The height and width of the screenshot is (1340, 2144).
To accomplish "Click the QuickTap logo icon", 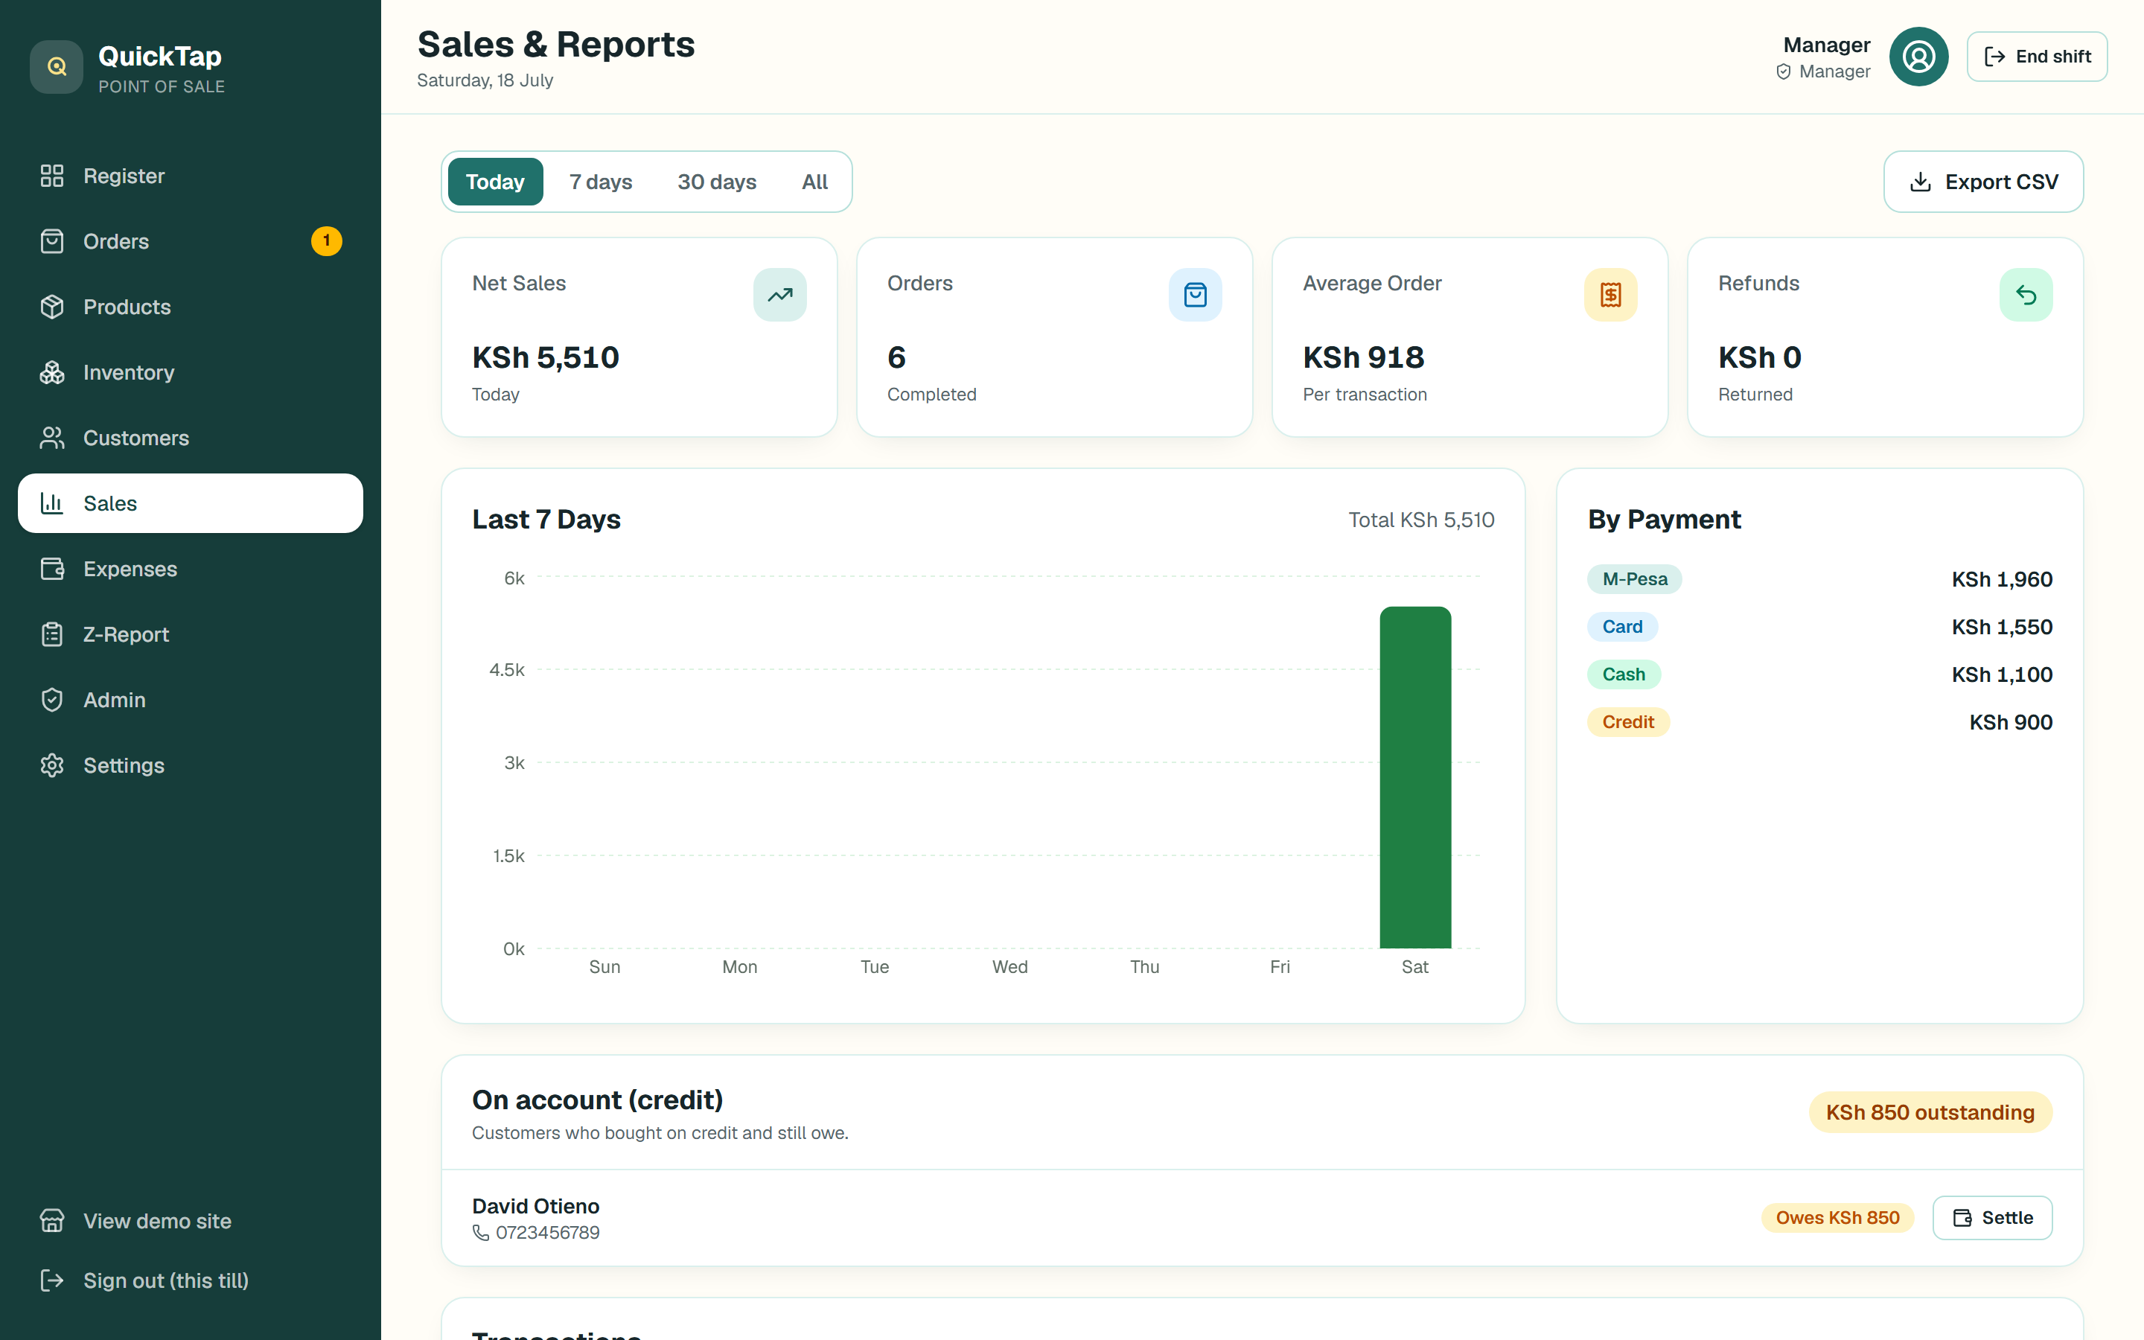I will click(57, 66).
